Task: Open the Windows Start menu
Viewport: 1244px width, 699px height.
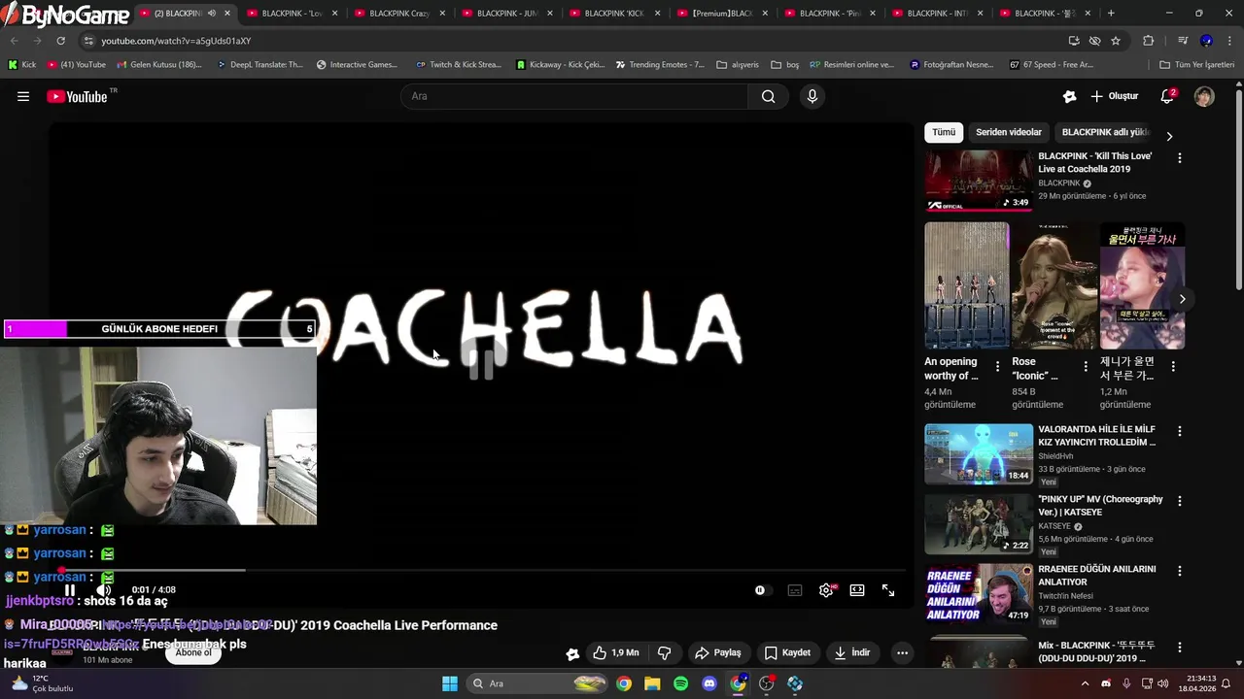Action: [x=450, y=683]
